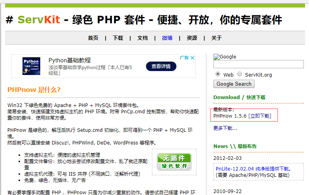Click the 立即下载 link for PHPnow 1.5.6

coord(260,116)
